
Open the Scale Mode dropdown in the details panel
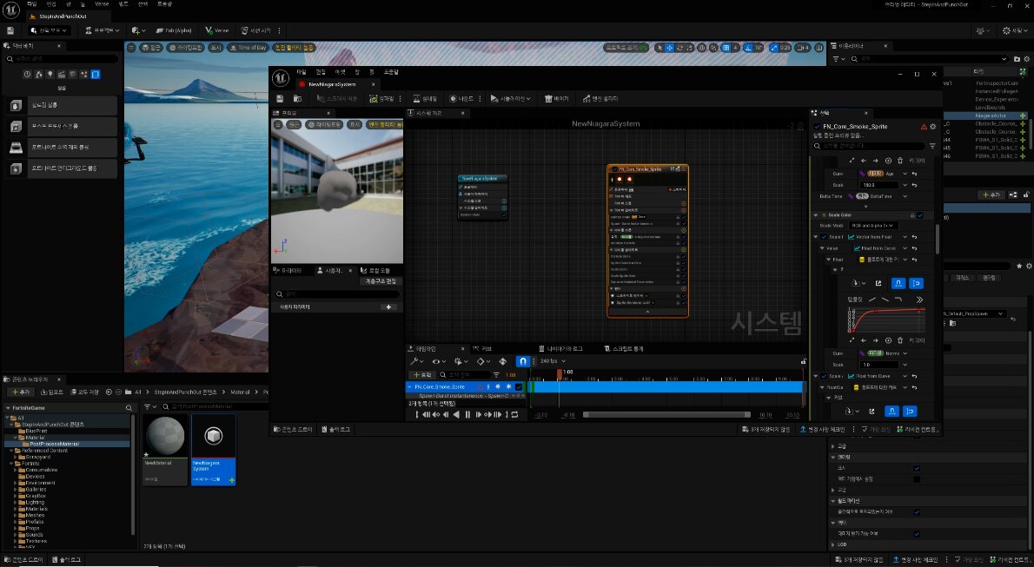872,226
